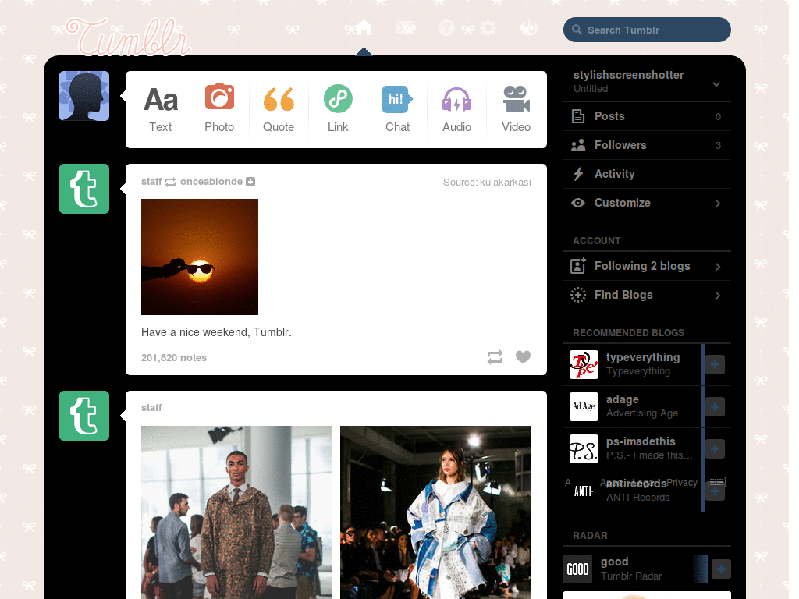Open Customize in sidebar
799x599 pixels.
point(647,203)
